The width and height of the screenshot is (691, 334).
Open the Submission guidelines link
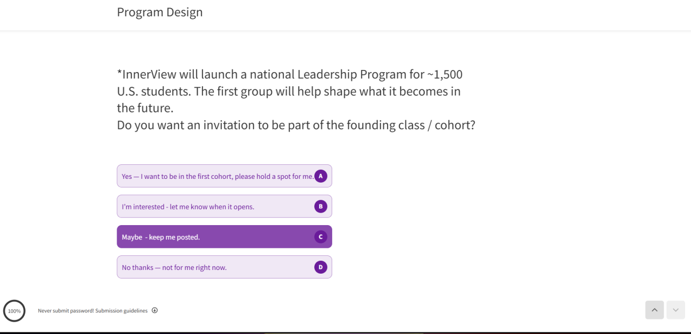click(121, 311)
